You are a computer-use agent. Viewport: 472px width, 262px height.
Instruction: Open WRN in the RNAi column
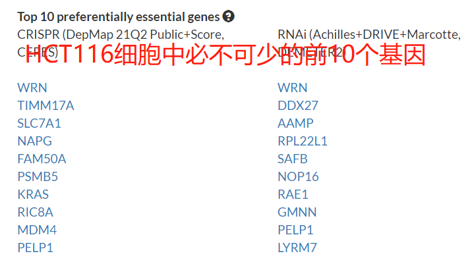(293, 88)
